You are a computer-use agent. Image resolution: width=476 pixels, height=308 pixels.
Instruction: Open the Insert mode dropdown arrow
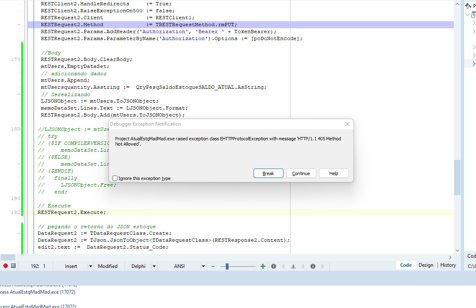click(x=91, y=266)
